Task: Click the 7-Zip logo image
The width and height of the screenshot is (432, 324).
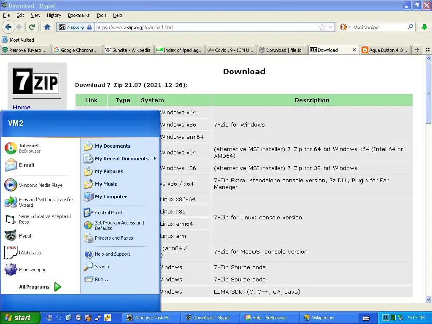Action: (36, 81)
